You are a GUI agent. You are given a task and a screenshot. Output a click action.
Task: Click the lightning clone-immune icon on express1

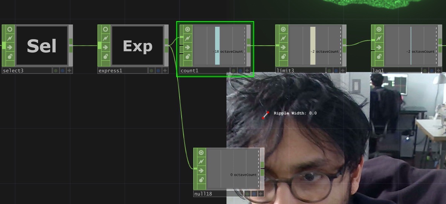tap(105, 38)
